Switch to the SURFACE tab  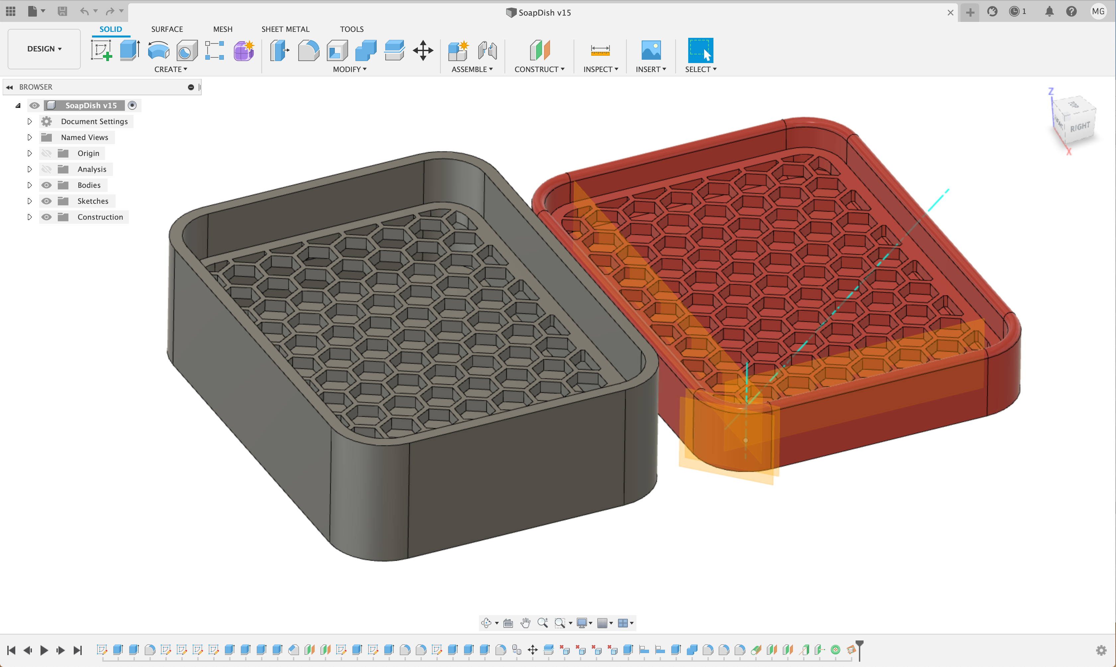pyautogui.click(x=167, y=29)
